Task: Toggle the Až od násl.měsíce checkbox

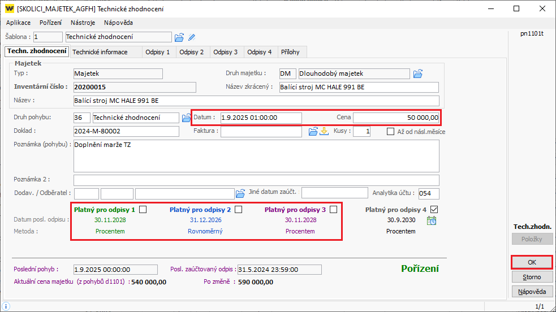Action: (391, 132)
